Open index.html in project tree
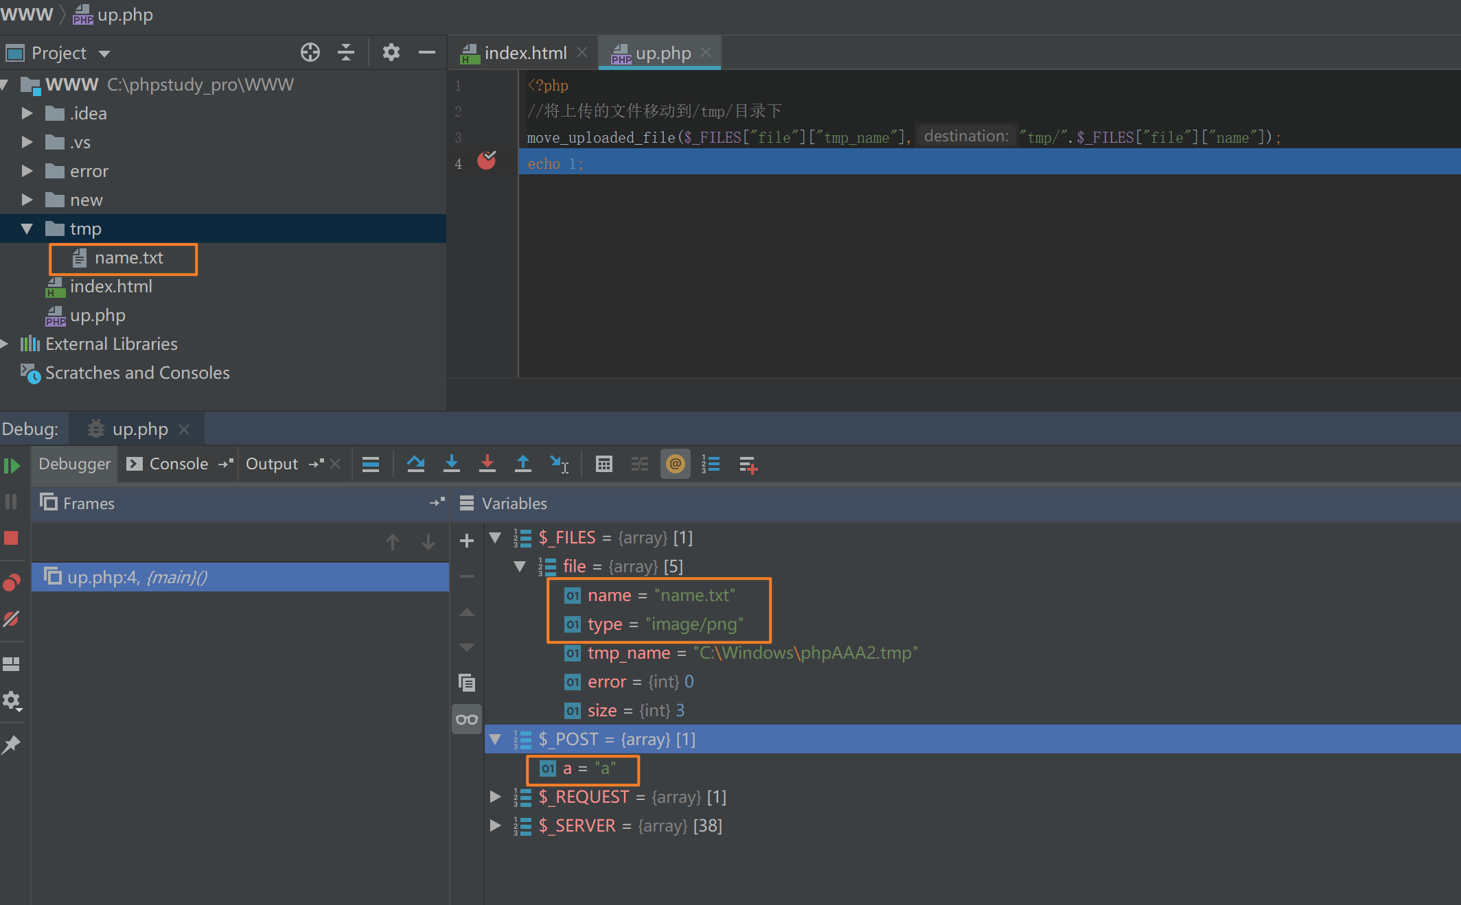This screenshot has height=905, width=1461. coord(111,287)
